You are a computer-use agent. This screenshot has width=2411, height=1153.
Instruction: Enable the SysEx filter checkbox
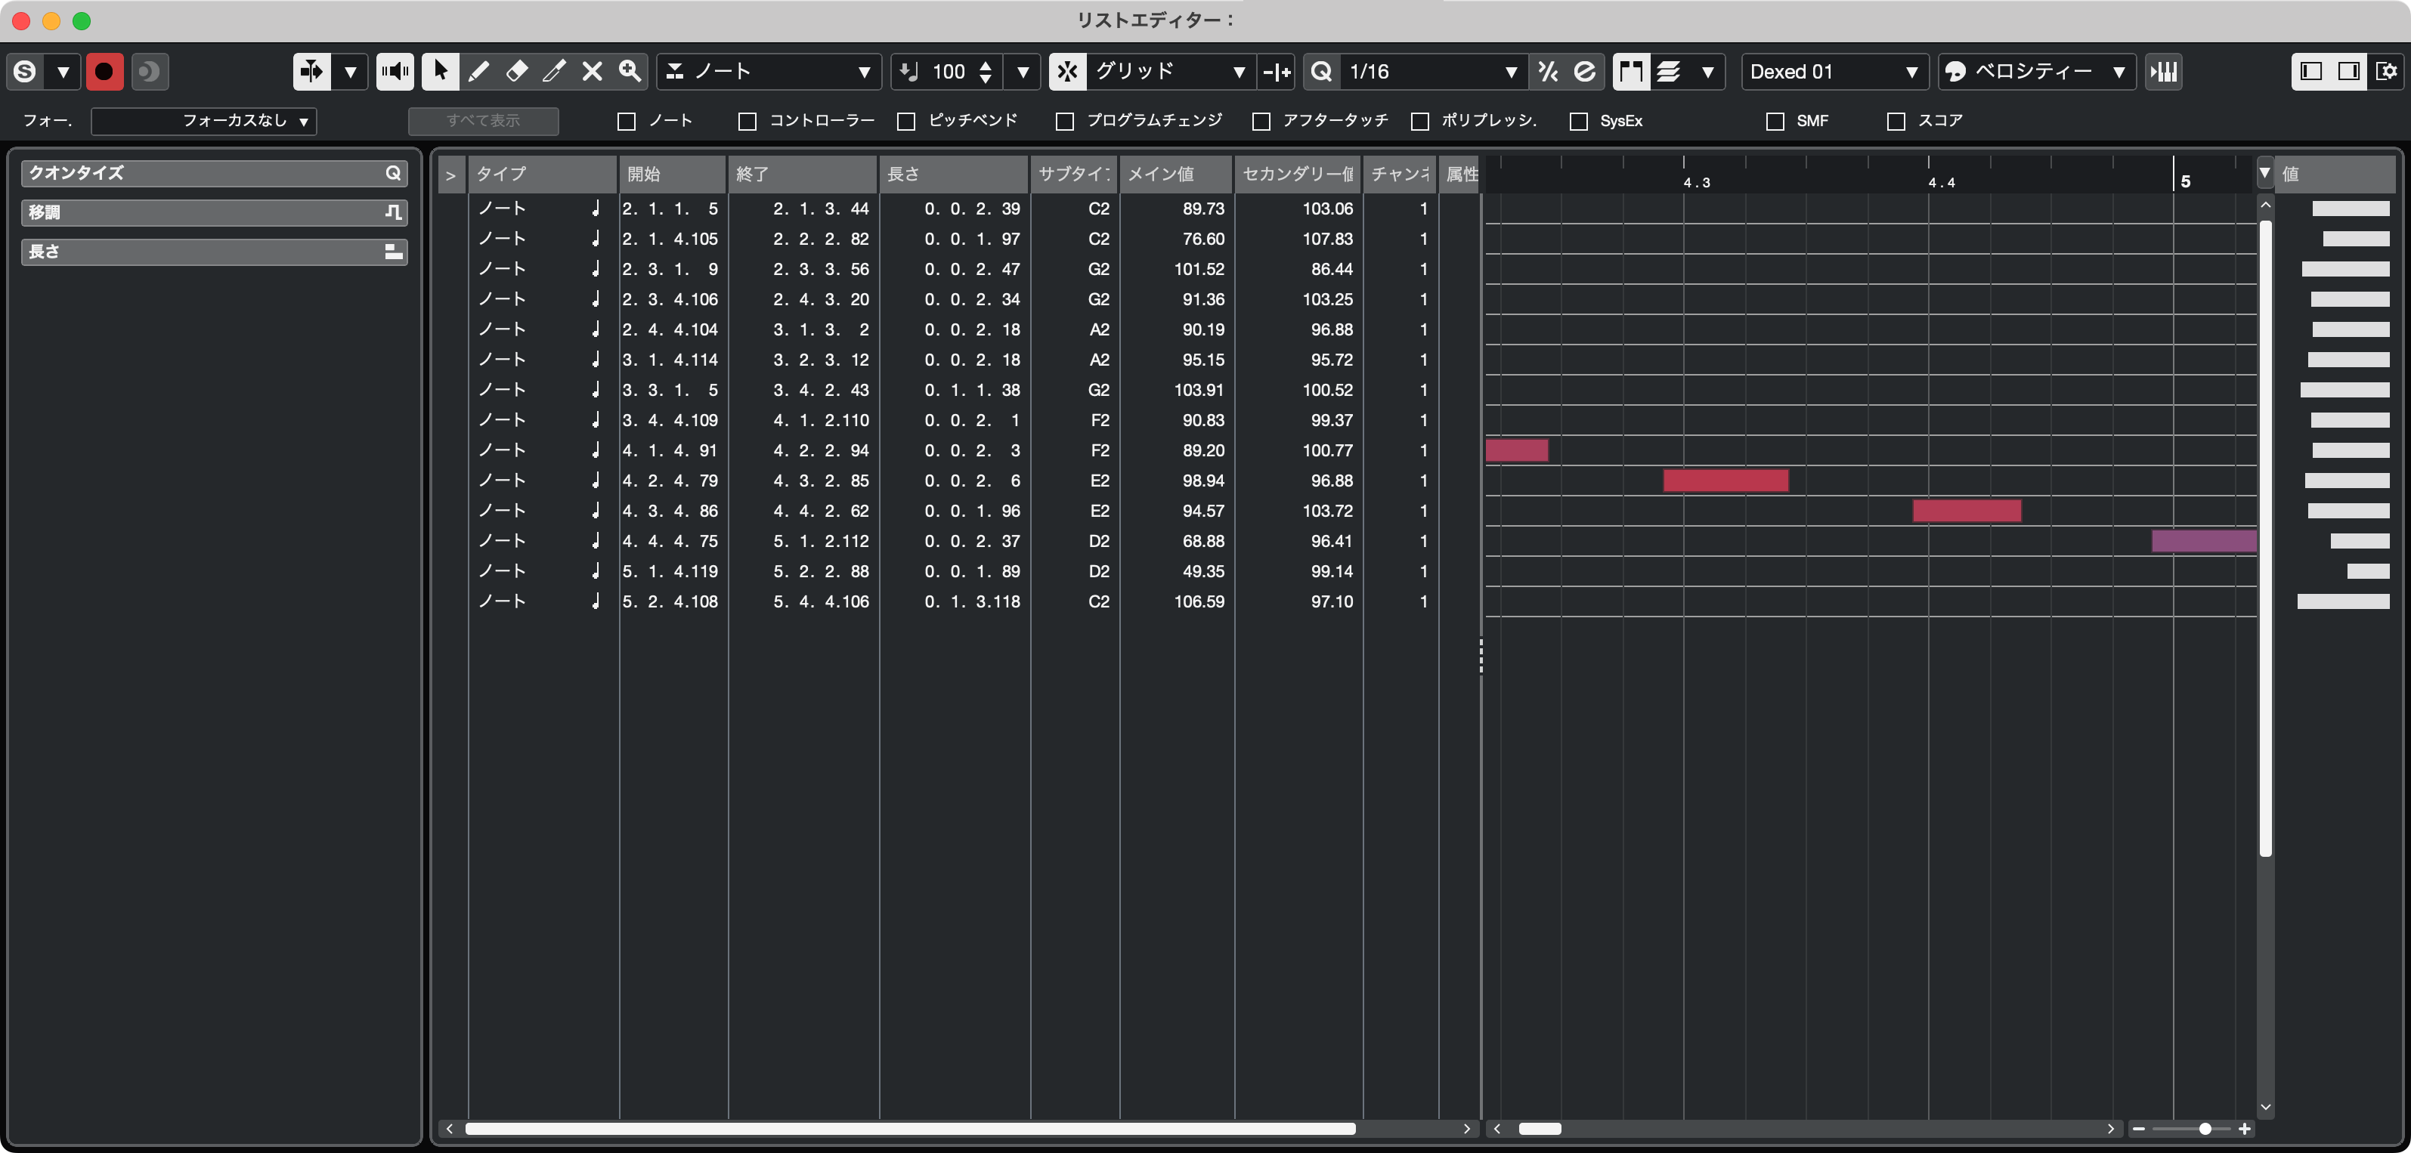point(1578,121)
